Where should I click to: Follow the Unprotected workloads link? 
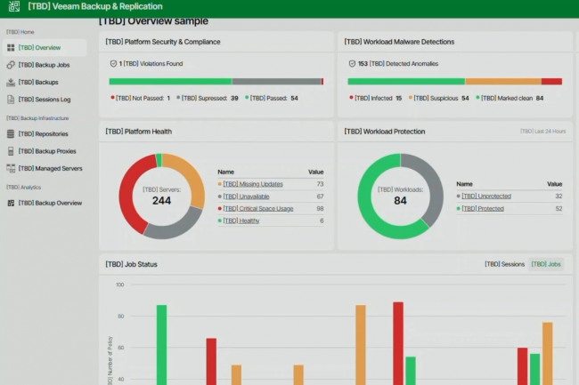[x=481, y=196]
